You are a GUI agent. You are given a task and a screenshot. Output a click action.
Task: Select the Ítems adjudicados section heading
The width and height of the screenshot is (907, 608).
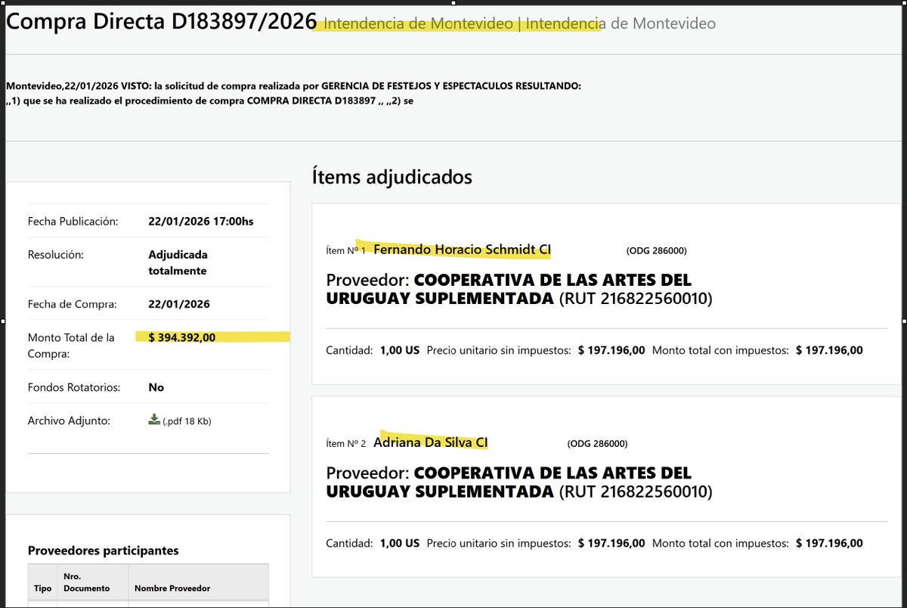pos(393,177)
